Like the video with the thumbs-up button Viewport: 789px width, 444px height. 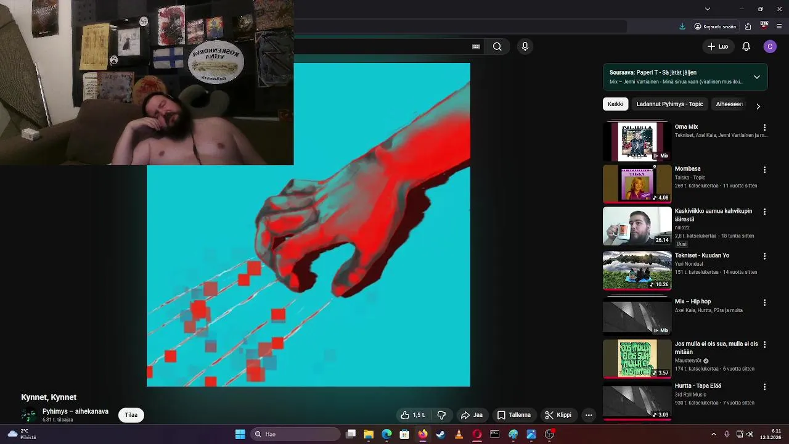412,415
